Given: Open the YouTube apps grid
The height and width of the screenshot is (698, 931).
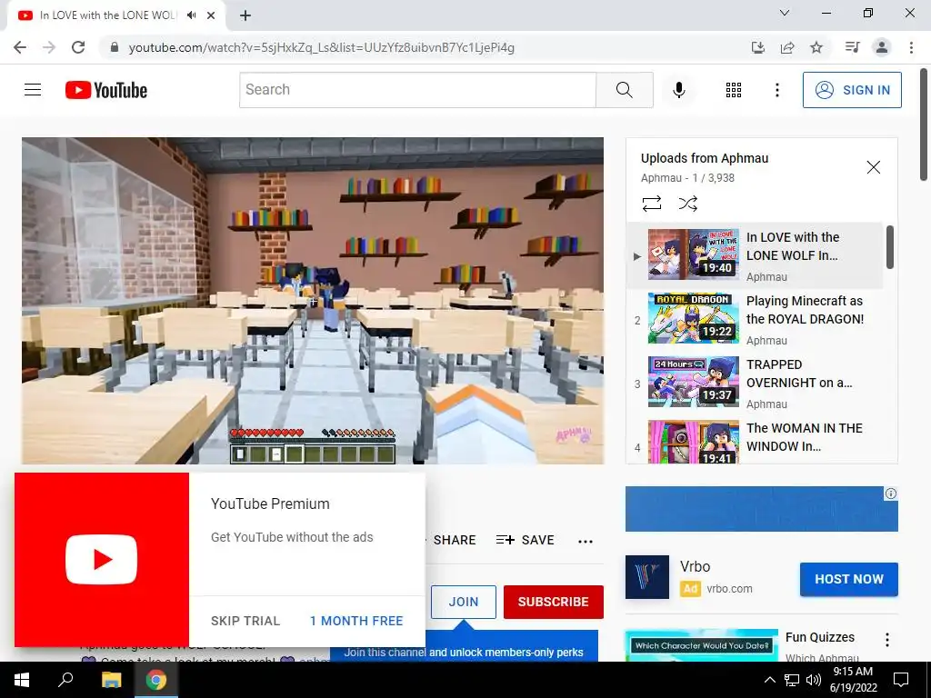Looking at the screenshot, I should (734, 90).
